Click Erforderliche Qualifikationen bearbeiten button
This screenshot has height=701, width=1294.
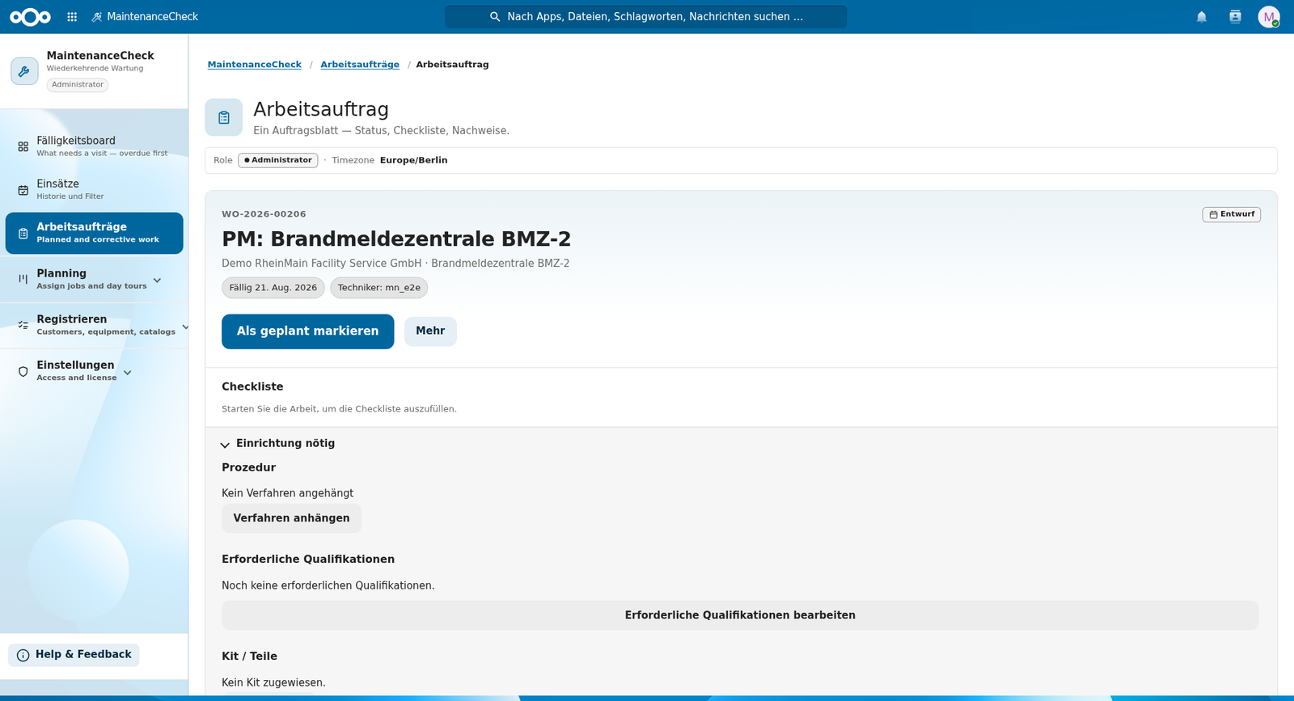[740, 615]
